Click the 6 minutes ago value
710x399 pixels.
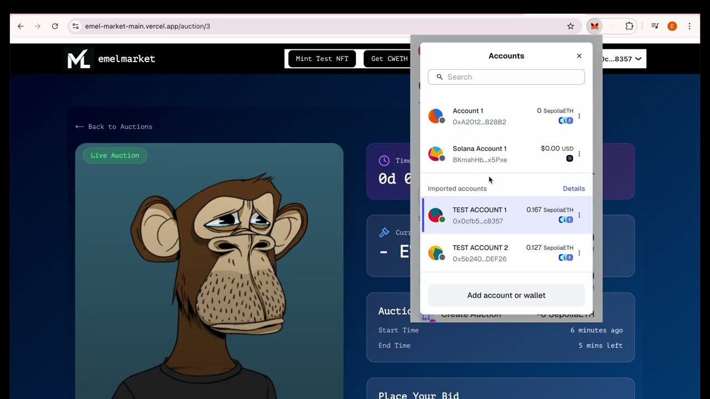(x=596, y=330)
